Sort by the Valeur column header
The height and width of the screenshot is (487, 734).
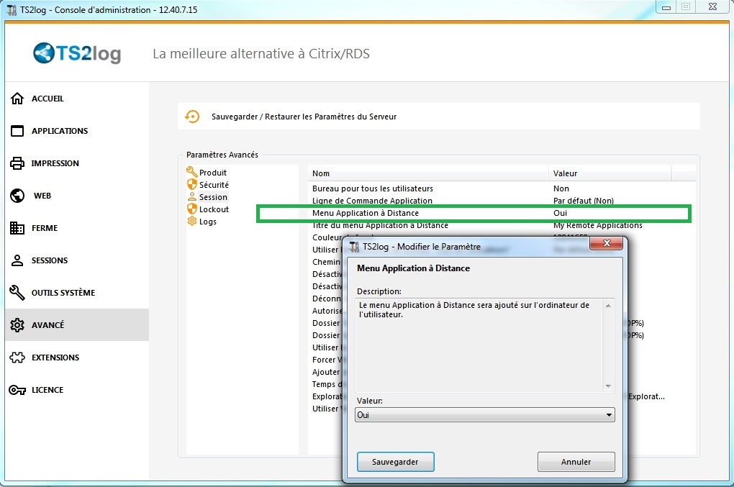(610, 173)
